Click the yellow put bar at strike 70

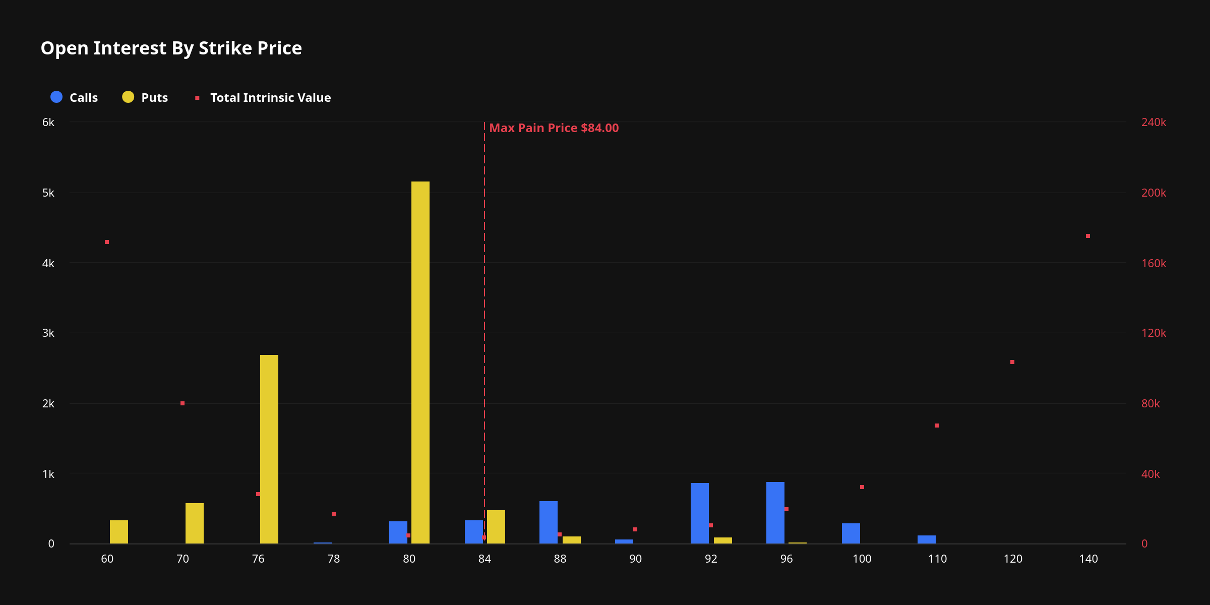coord(194,523)
